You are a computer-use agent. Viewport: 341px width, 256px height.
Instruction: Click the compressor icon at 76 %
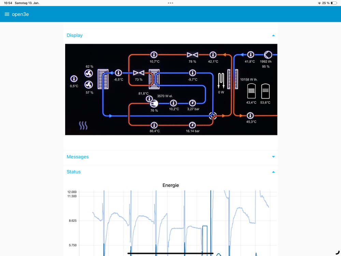154,103
